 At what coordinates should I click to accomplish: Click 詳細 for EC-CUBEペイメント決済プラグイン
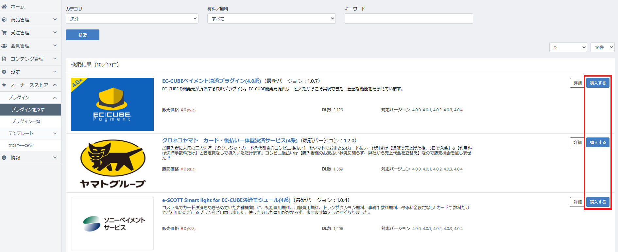[577, 83]
